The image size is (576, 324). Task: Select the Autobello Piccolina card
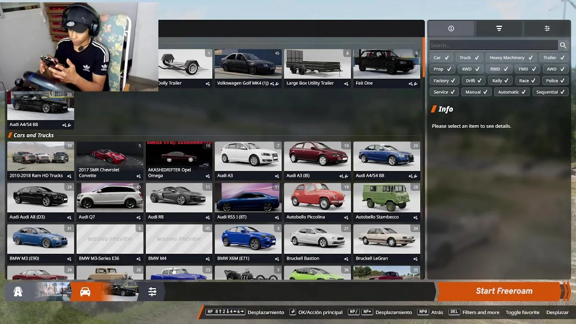click(x=317, y=202)
